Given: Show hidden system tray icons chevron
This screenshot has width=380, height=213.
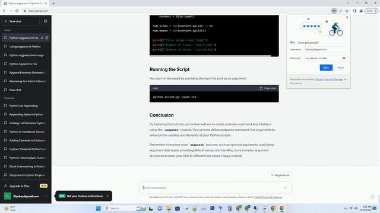Looking at the screenshot, I should pyautogui.click(x=346, y=208).
